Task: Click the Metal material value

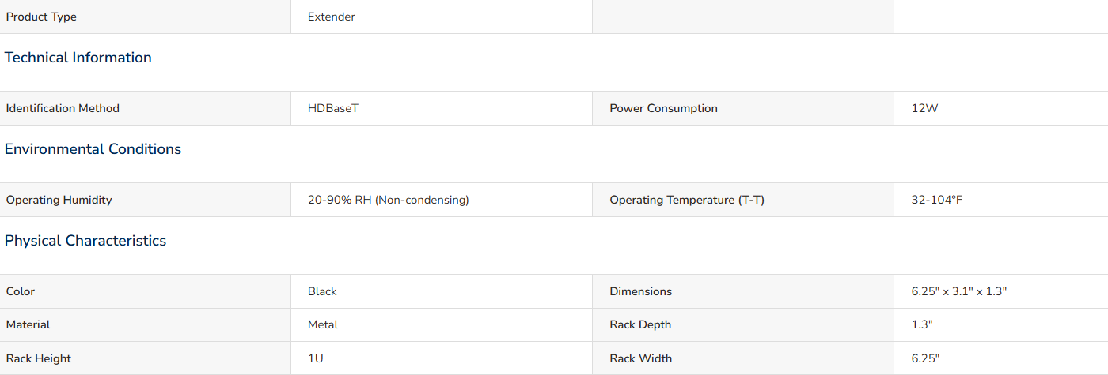Action: pos(323,324)
